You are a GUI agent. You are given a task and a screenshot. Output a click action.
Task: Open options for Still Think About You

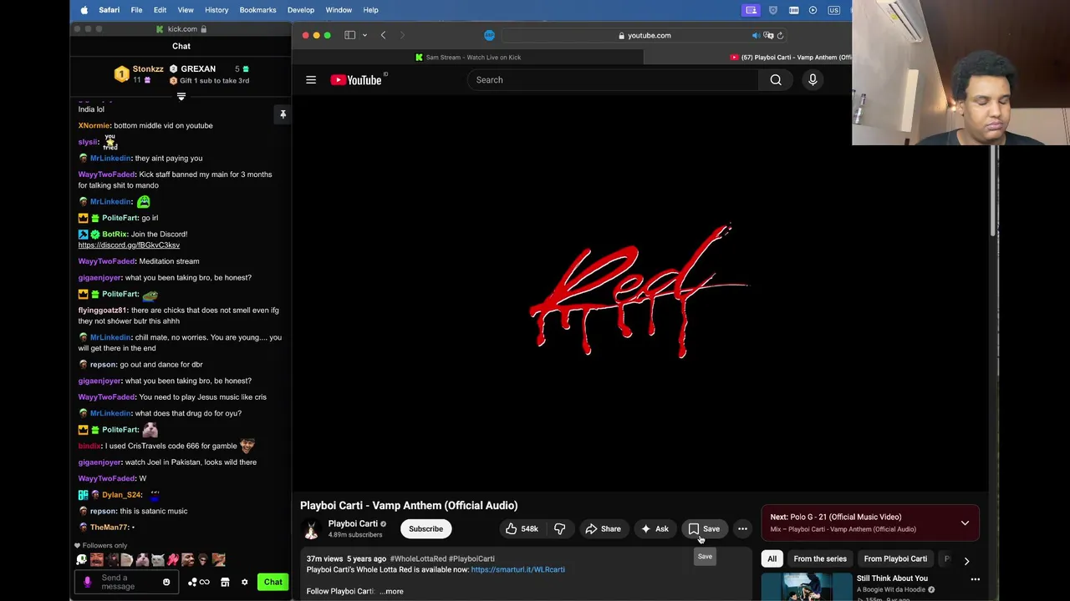975,579
